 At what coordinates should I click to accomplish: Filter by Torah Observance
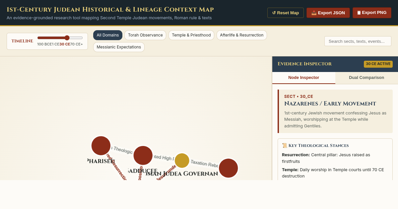(145, 35)
